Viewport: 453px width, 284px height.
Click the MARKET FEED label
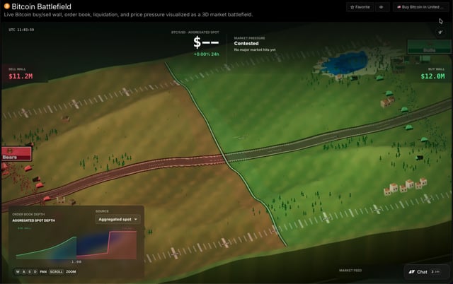(350, 271)
